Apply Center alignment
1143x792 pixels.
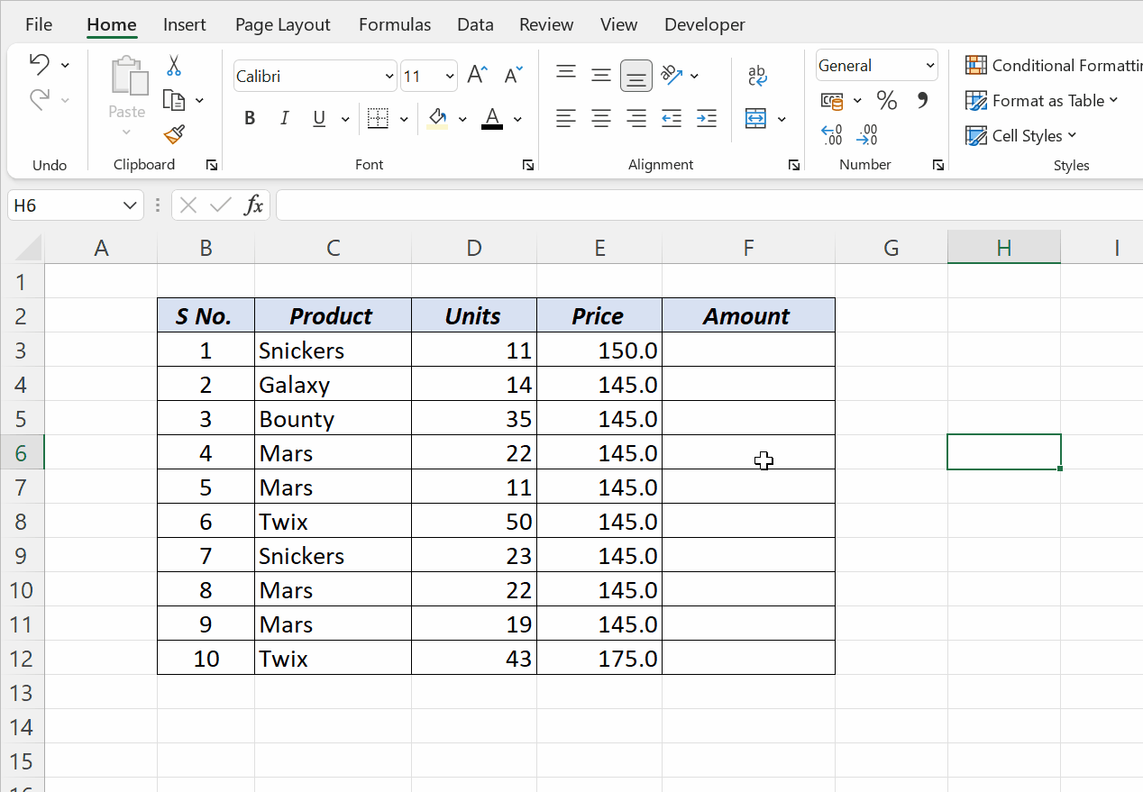(601, 118)
